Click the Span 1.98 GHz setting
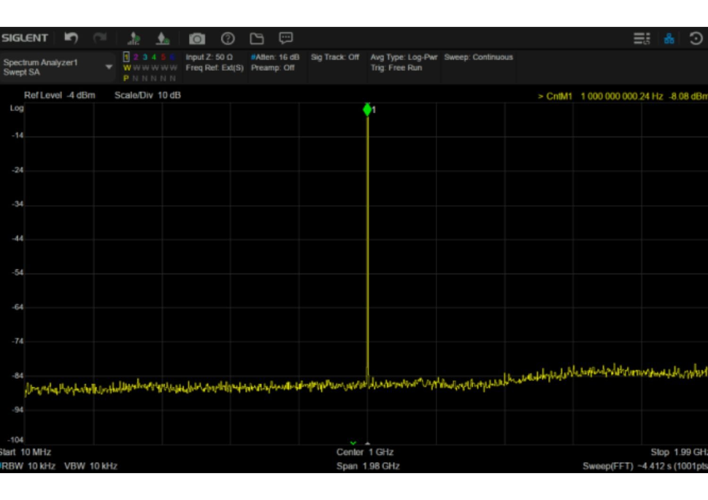Screen dimensions: 708x500 pos(368,466)
